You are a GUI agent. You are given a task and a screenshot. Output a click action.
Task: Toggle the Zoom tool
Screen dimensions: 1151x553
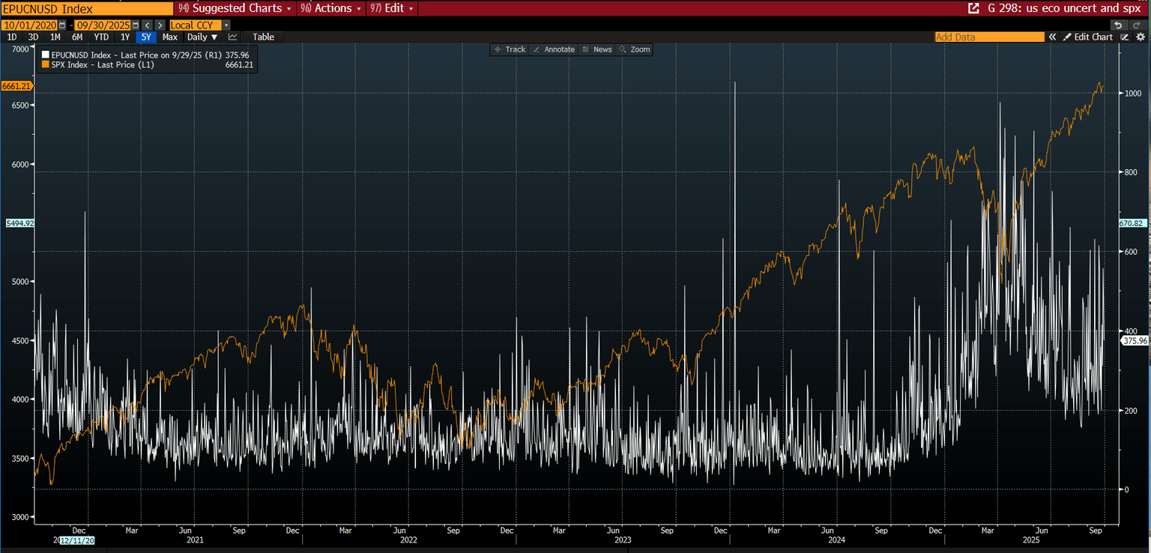pyautogui.click(x=635, y=49)
